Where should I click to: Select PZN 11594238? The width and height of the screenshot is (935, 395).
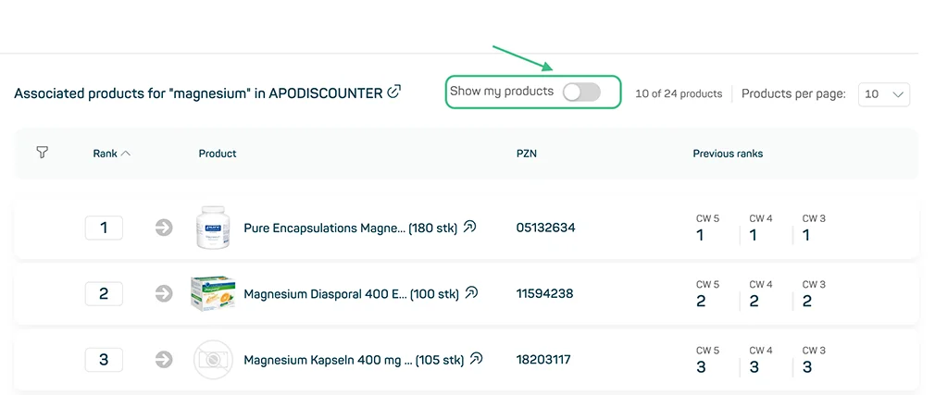click(x=544, y=294)
